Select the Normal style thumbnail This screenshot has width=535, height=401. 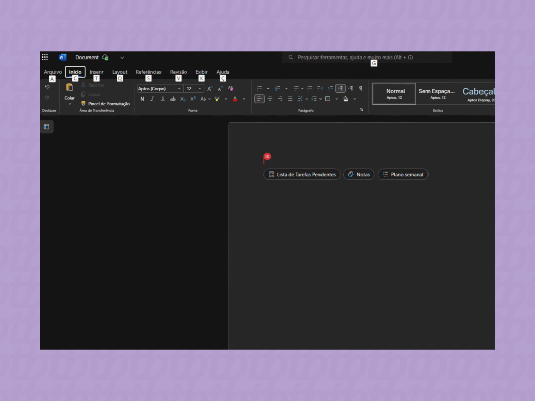click(x=394, y=94)
